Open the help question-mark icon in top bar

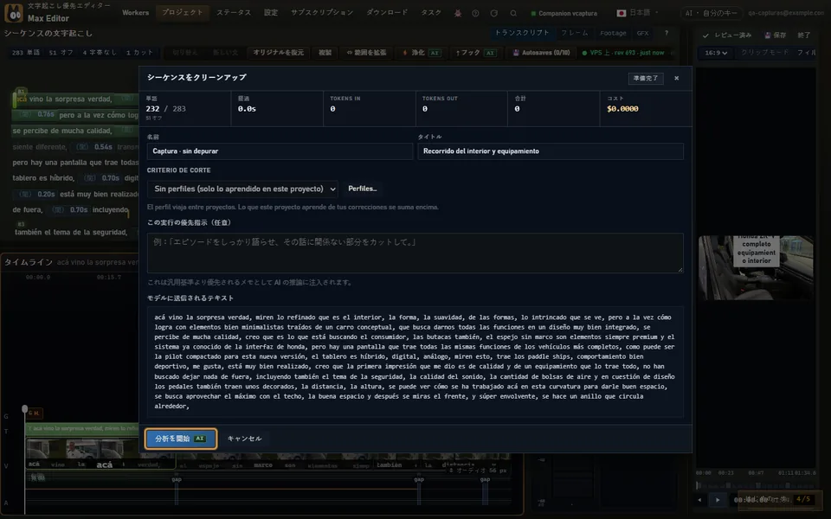tap(475, 13)
